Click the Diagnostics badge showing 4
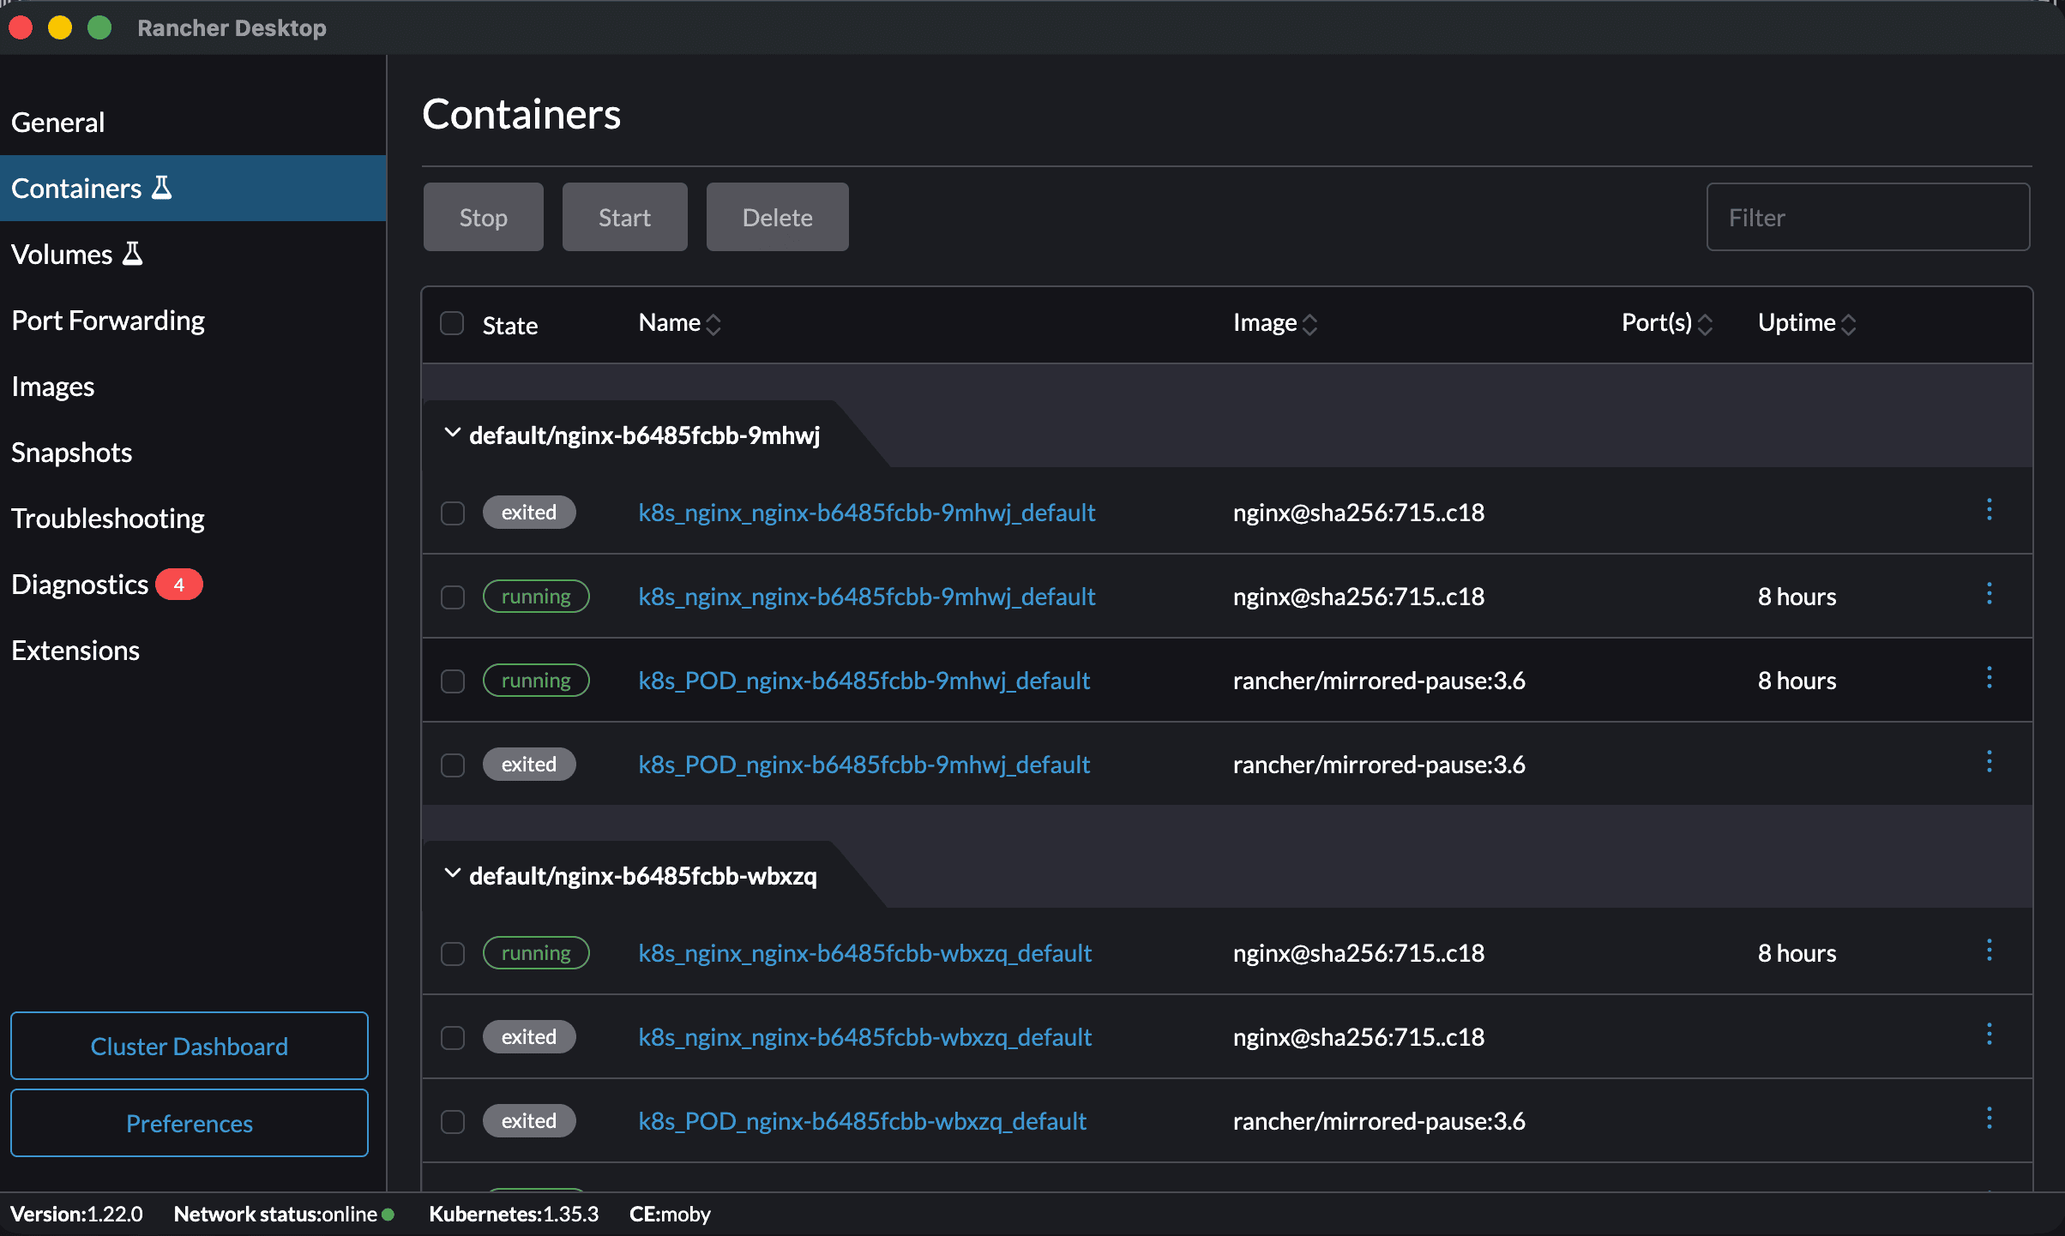Screen dimensions: 2065x1236 [x=179, y=584]
